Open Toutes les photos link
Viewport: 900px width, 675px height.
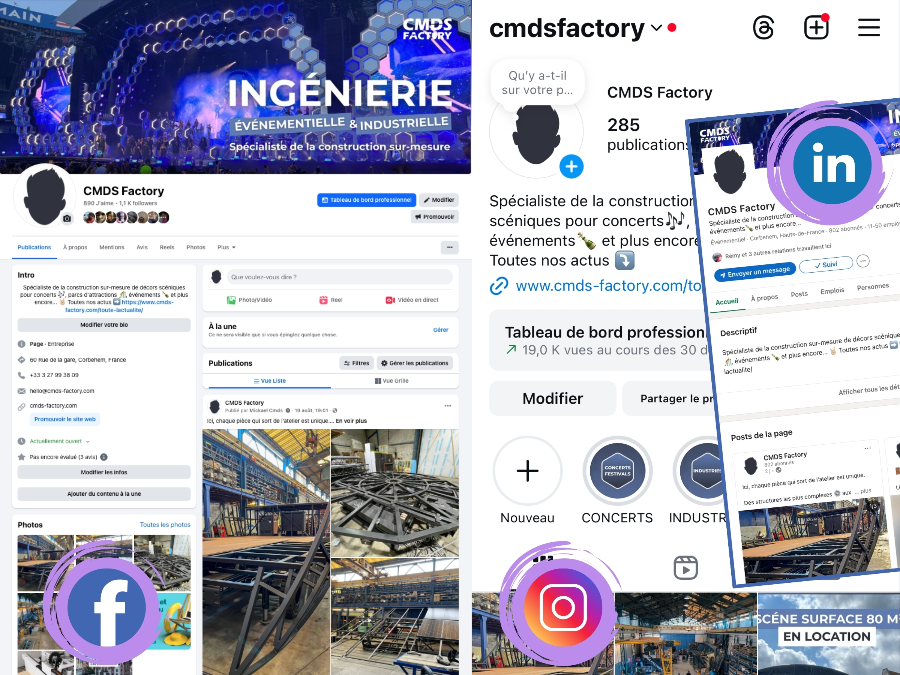165,525
